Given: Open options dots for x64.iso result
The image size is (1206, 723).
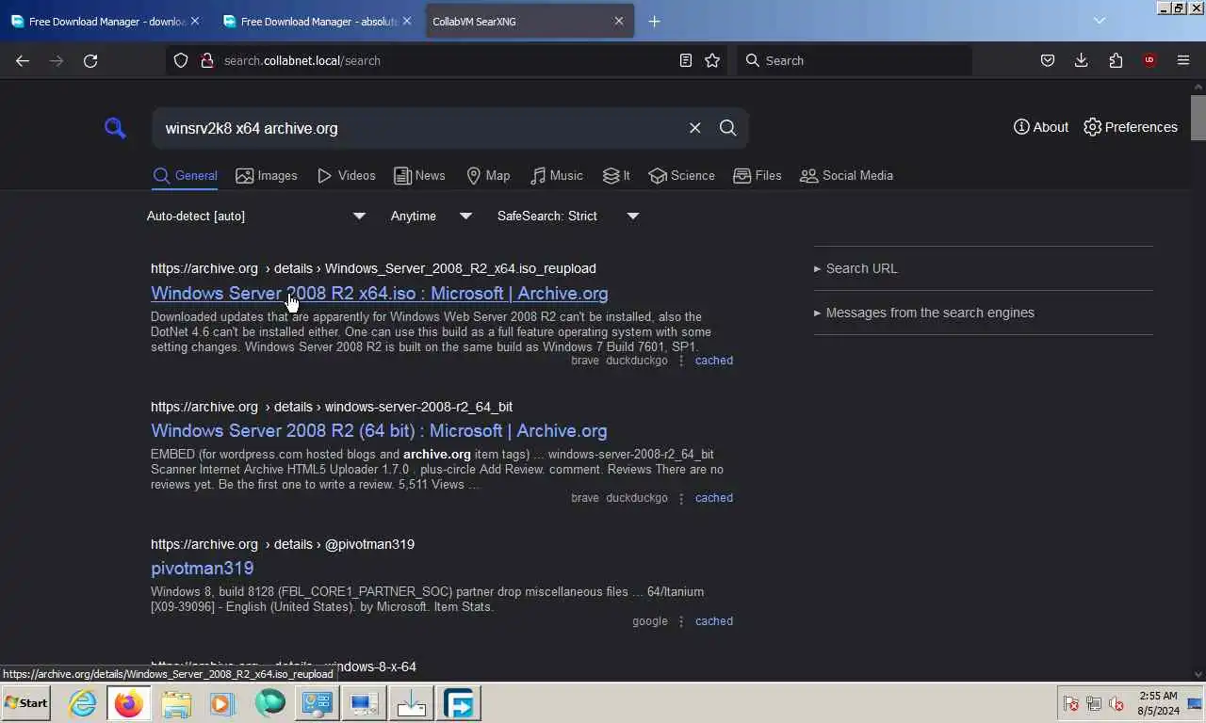Looking at the screenshot, I should (x=681, y=361).
